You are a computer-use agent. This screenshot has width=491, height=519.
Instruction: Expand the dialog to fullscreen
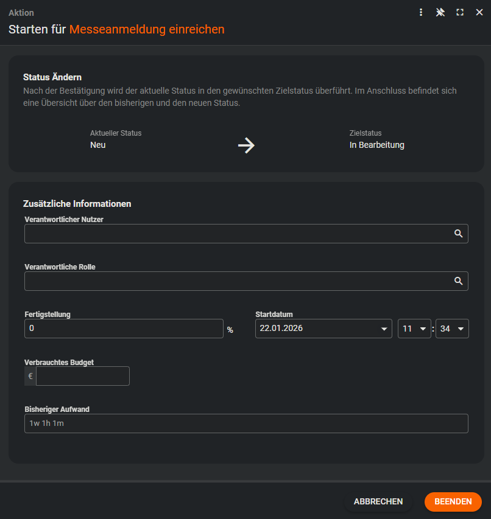460,12
